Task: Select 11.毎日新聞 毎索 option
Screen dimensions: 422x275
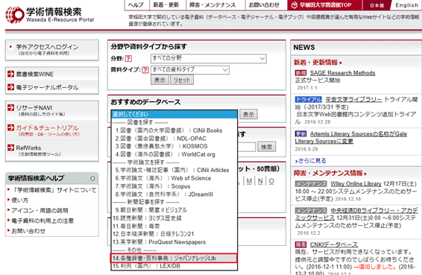Action: click(174, 226)
